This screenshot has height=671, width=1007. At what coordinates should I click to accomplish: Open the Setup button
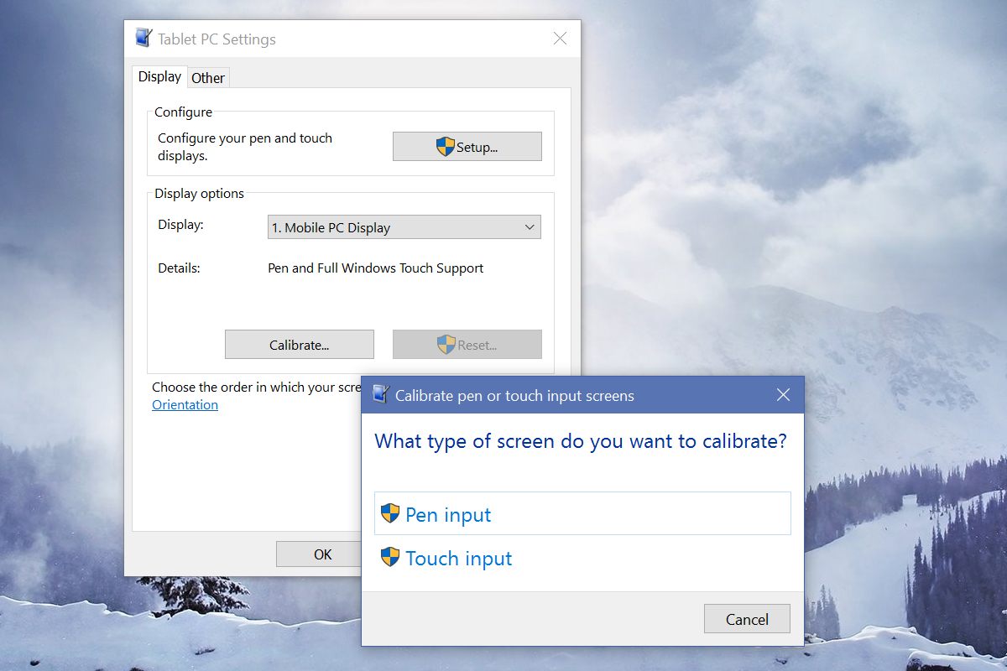click(x=467, y=147)
